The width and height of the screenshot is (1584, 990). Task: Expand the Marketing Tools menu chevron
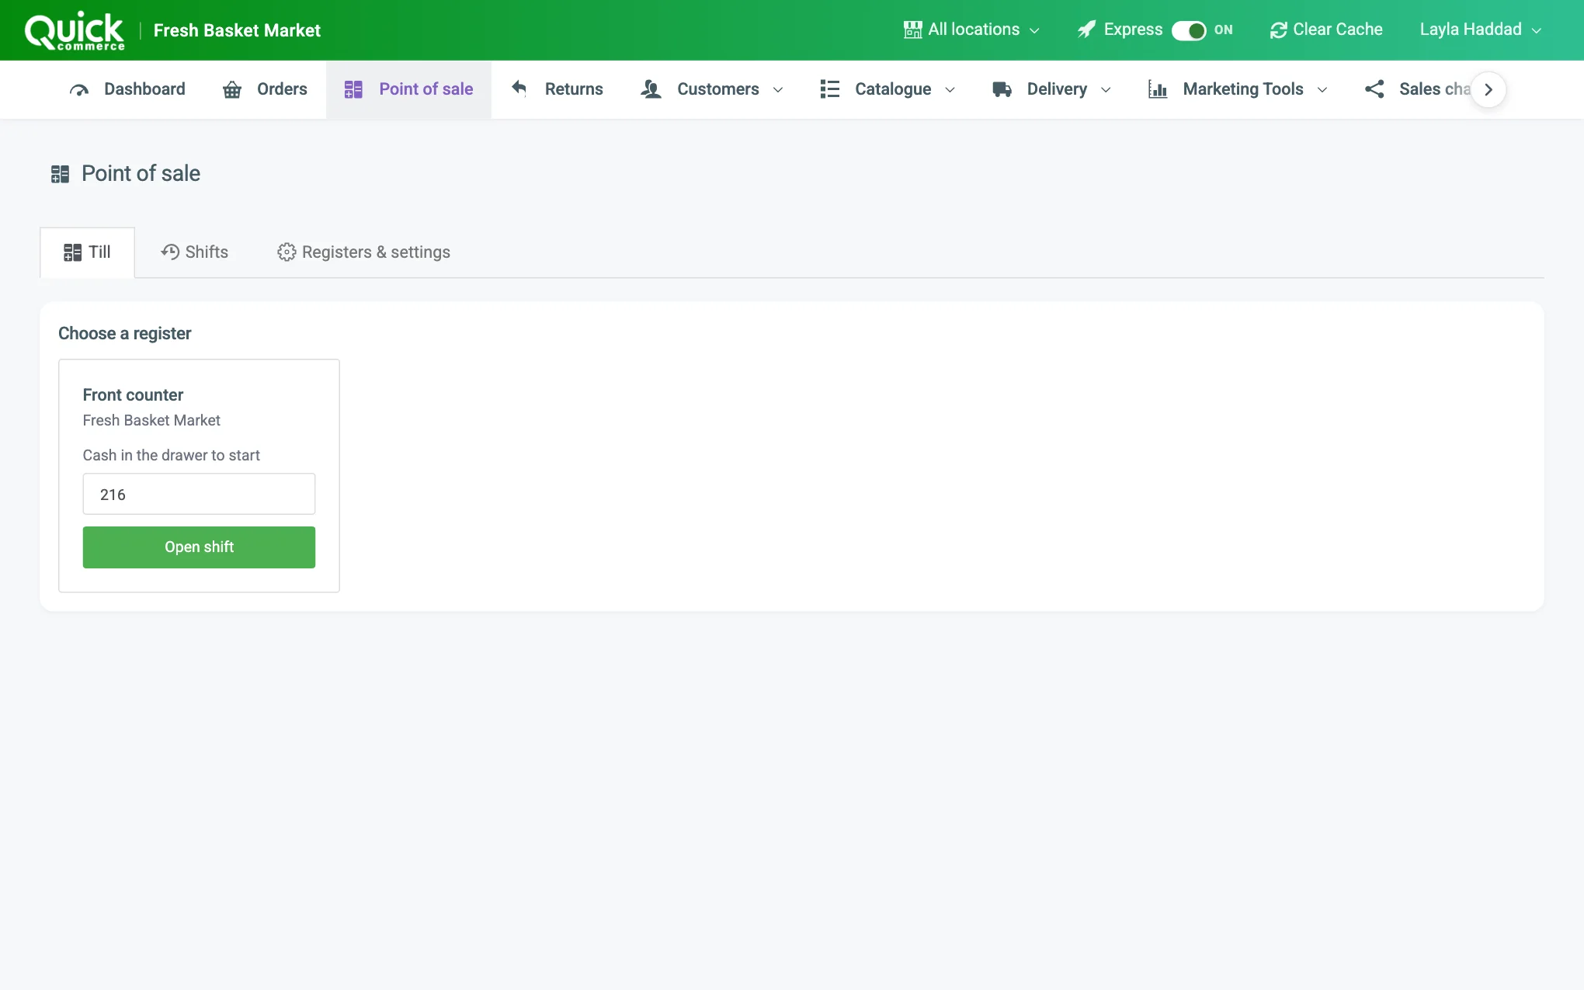1322,90
